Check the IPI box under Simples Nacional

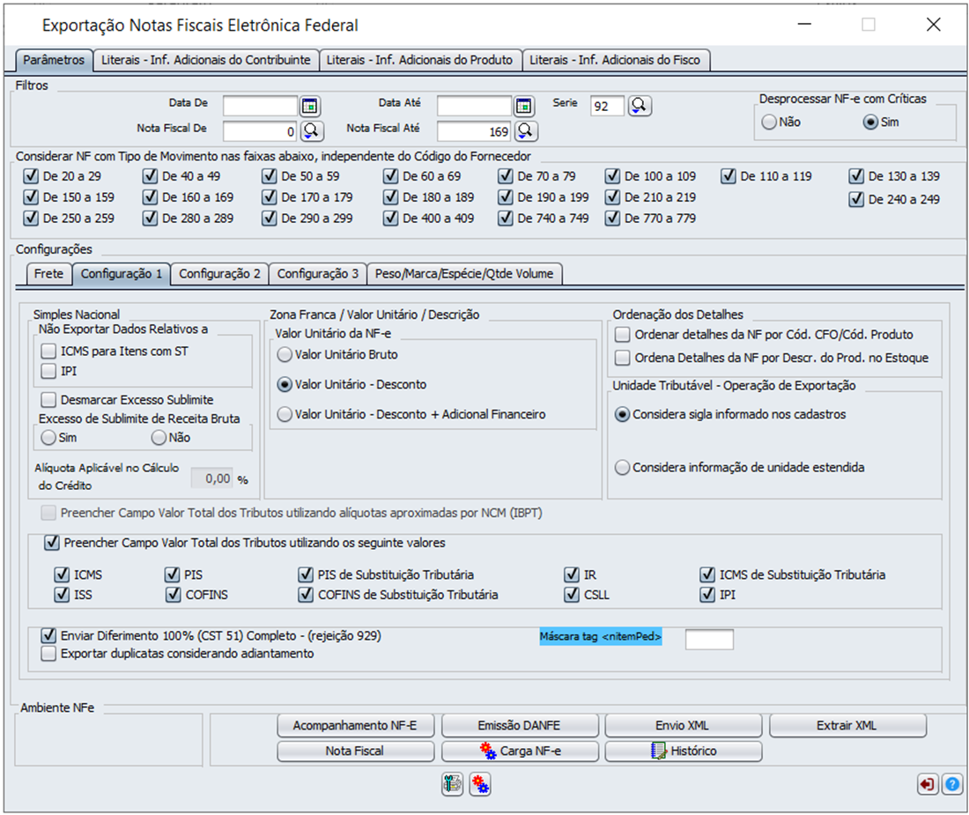48,371
